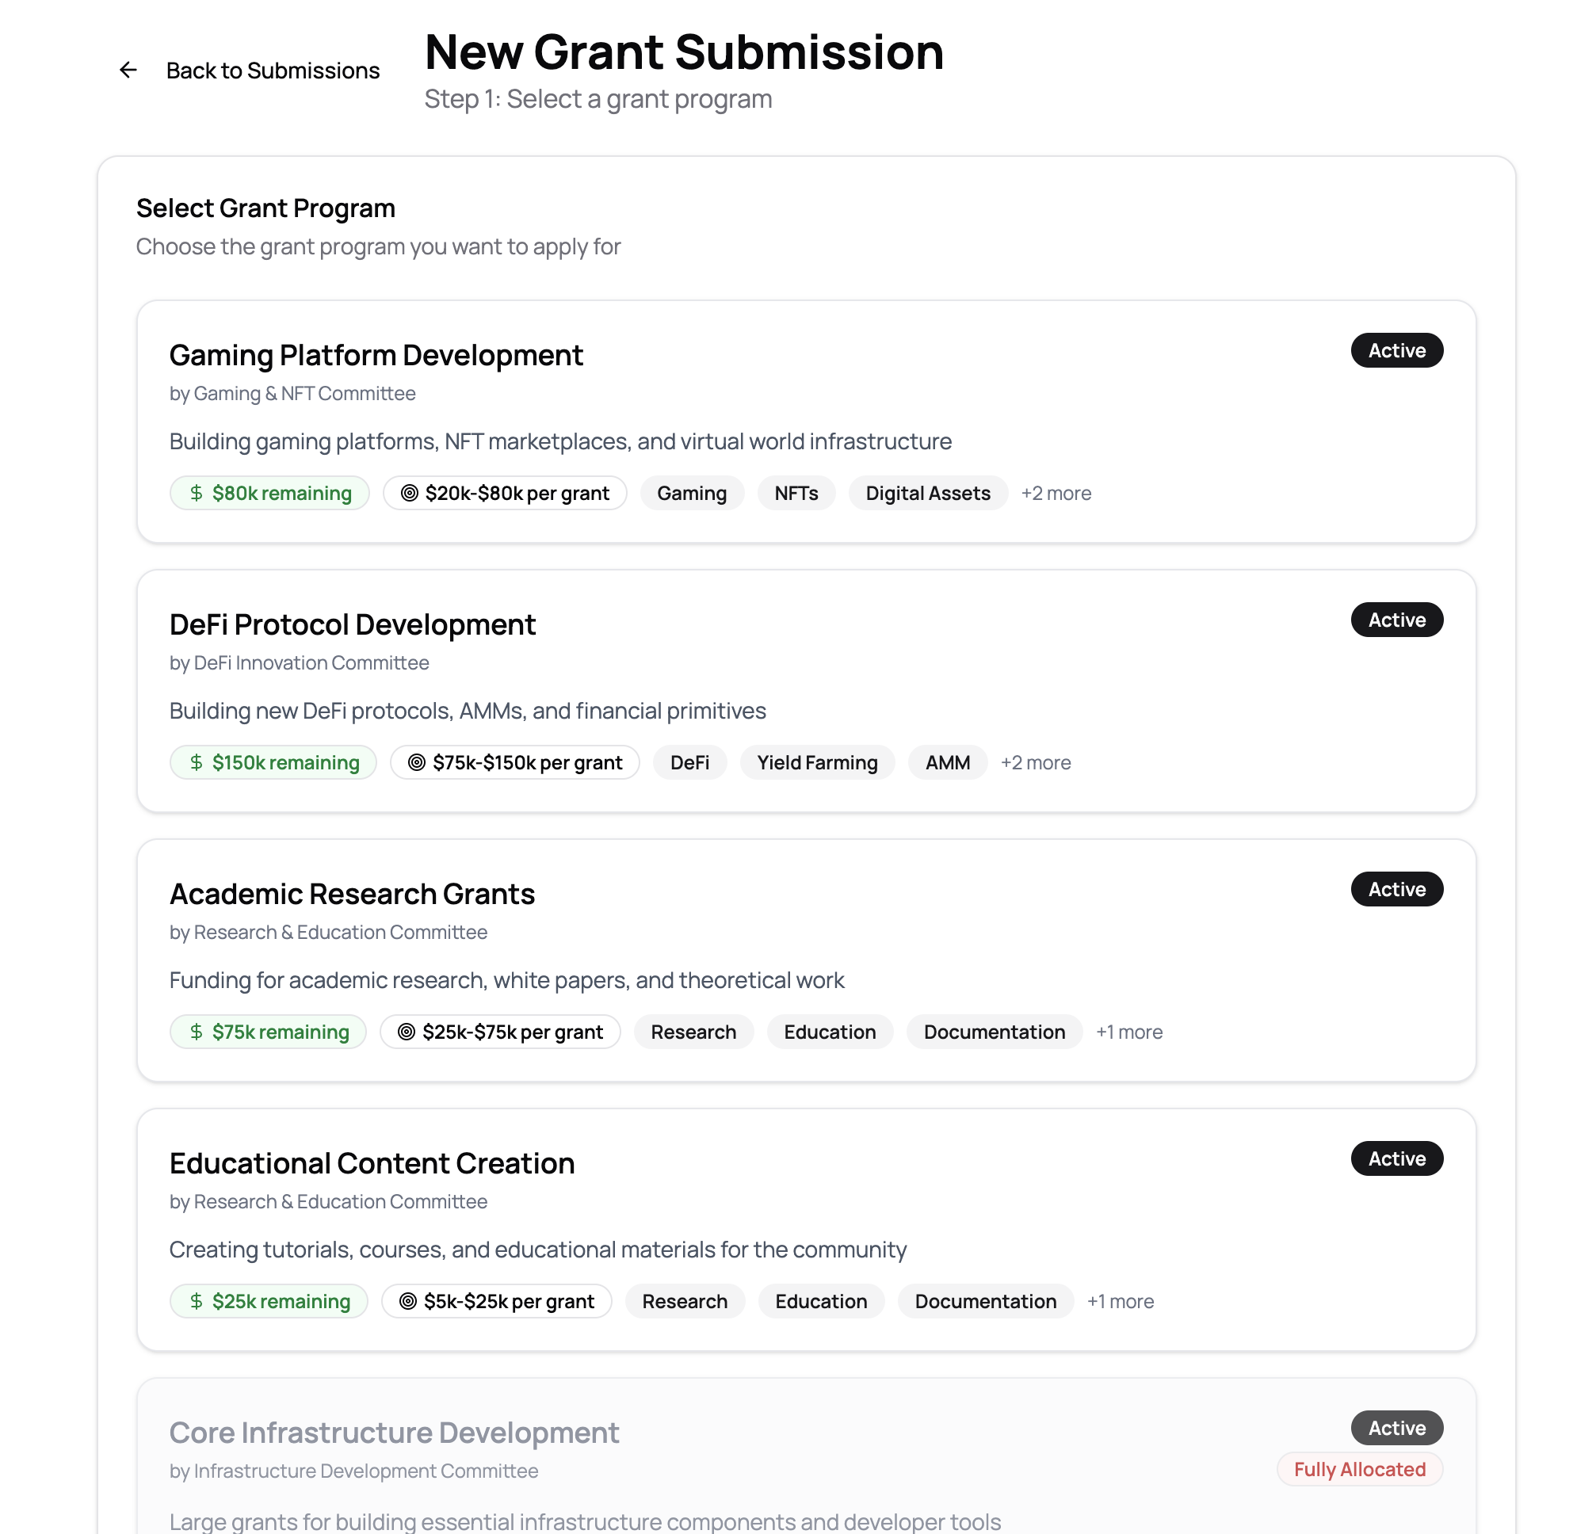Click the back arrow icon
The height and width of the screenshot is (1534, 1596).
click(128, 71)
